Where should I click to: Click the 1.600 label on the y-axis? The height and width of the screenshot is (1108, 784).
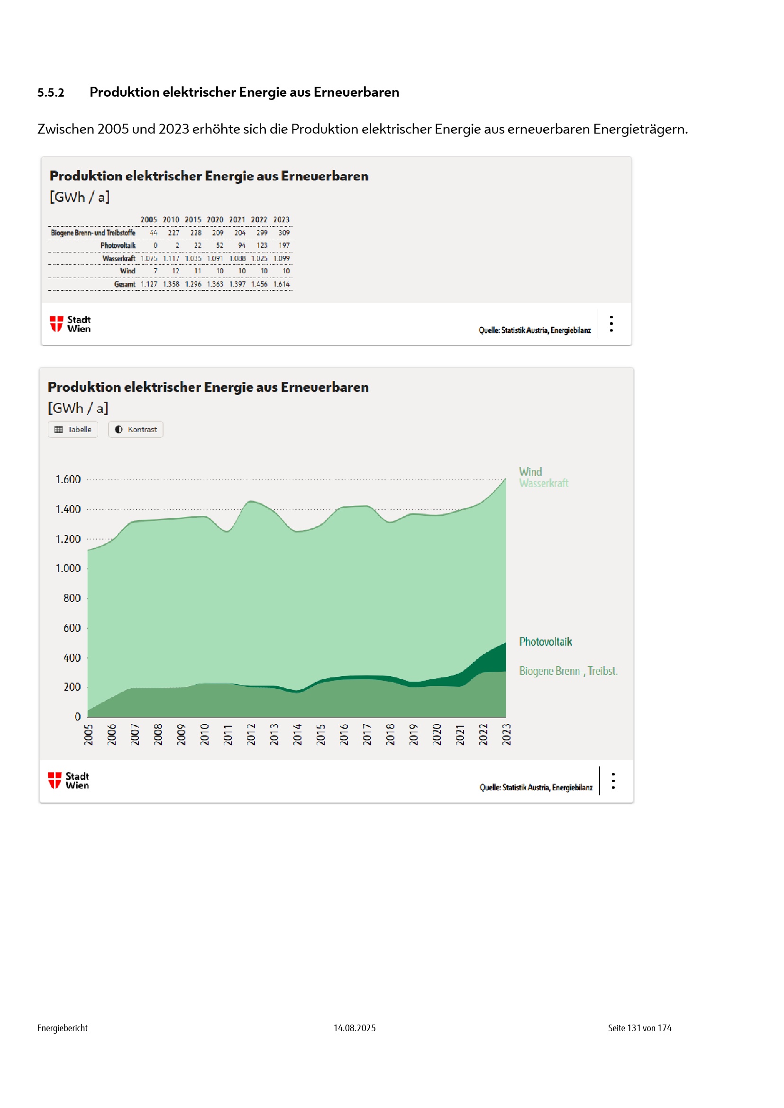(68, 479)
